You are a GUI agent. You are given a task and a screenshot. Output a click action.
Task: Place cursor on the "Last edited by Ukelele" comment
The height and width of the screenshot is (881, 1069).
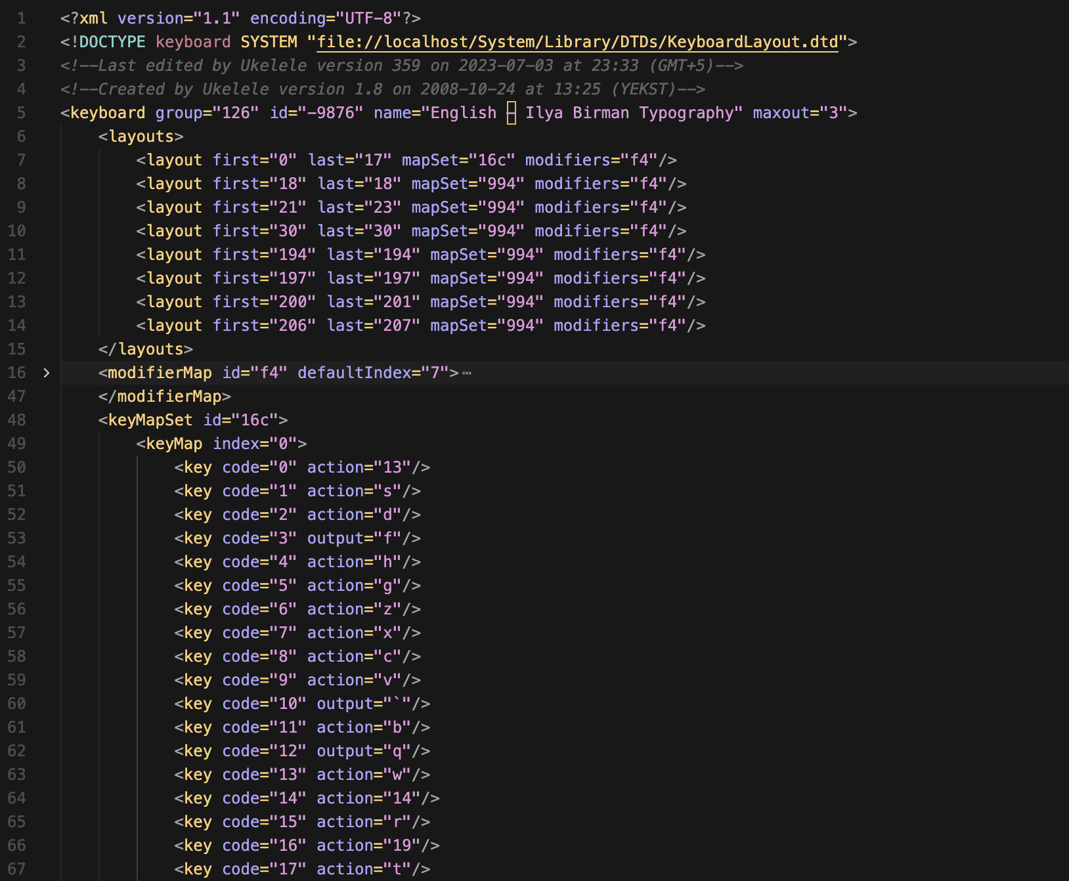pyautogui.click(x=401, y=66)
